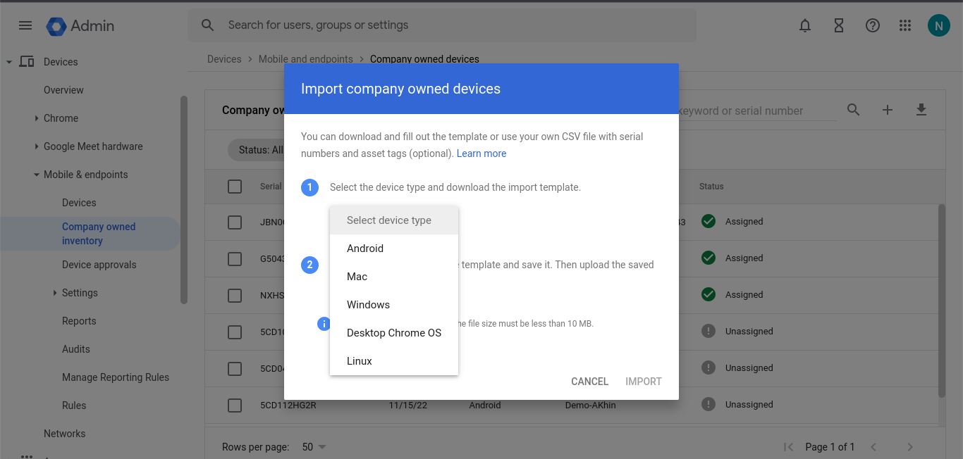Click the table's vertical scrollbar
Screen dimensions: 963x459
pos(942,301)
